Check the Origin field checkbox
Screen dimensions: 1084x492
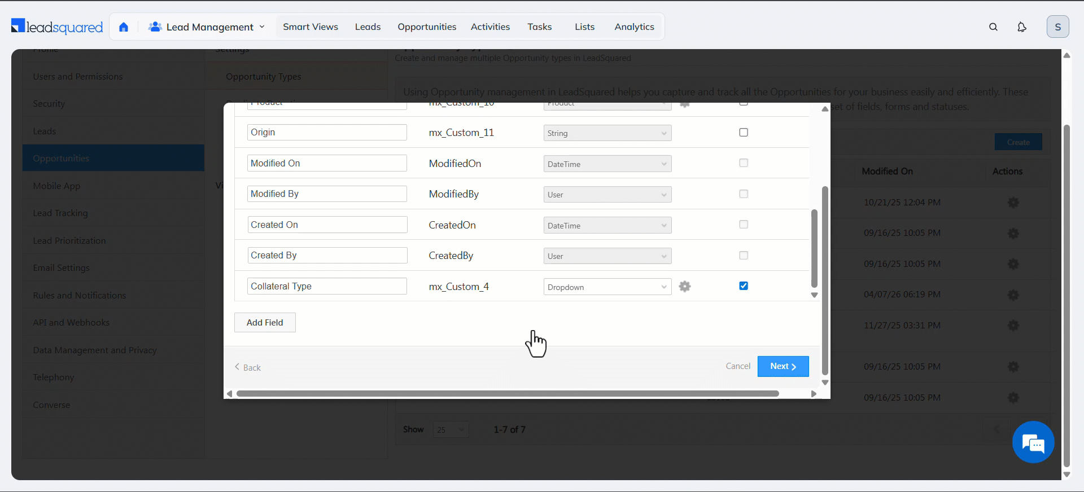(744, 133)
